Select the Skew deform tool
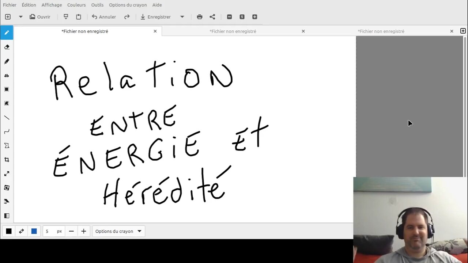The width and height of the screenshot is (468, 263). 7,201
